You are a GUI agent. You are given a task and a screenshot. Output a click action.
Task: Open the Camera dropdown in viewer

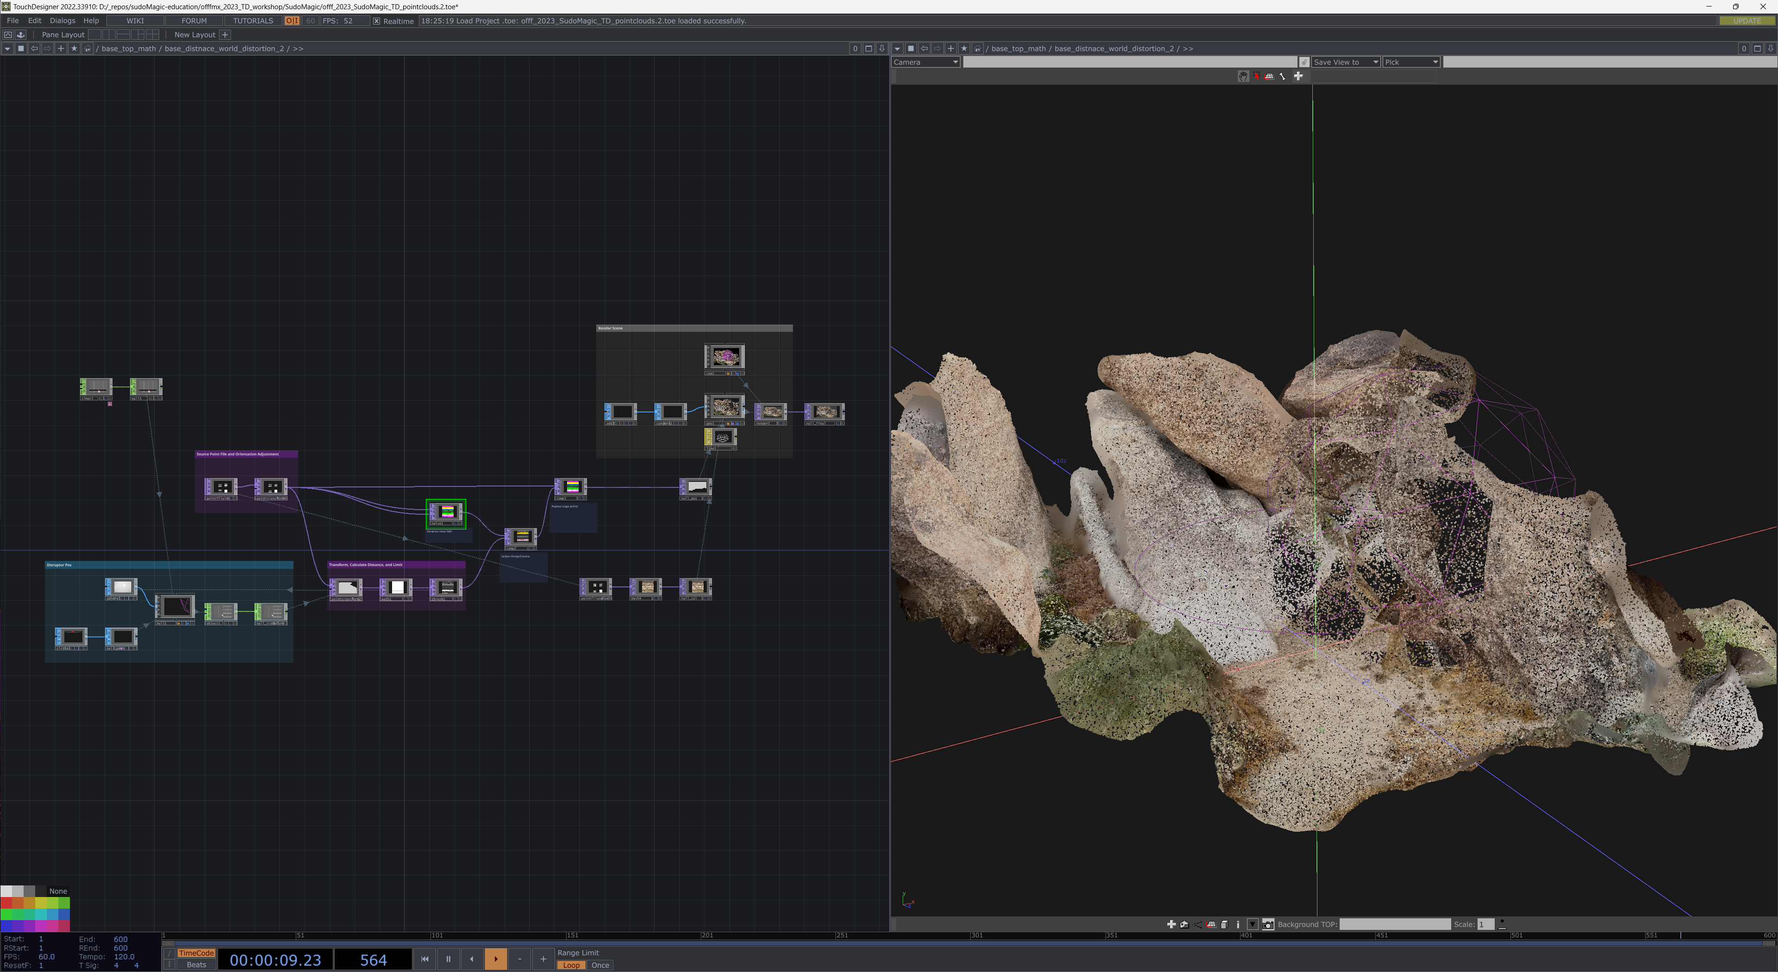925,62
